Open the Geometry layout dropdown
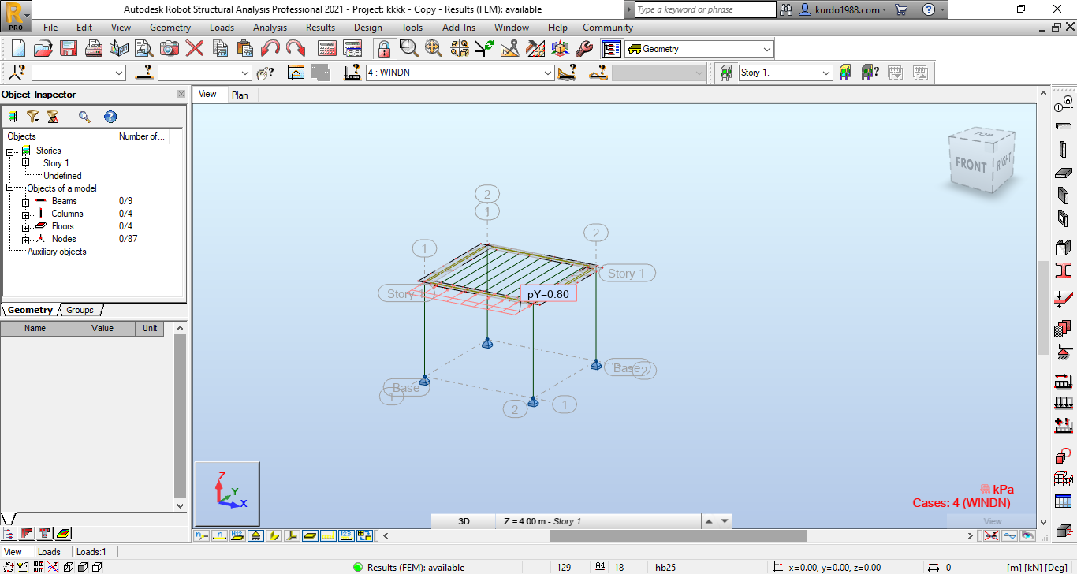Screen dimensions: 1077x574 pyautogui.click(x=698, y=48)
